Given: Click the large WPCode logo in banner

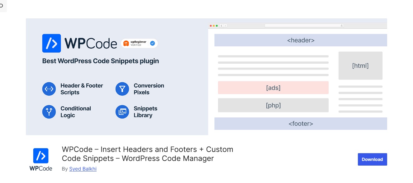Looking at the screenshot, I should (x=51, y=43).
